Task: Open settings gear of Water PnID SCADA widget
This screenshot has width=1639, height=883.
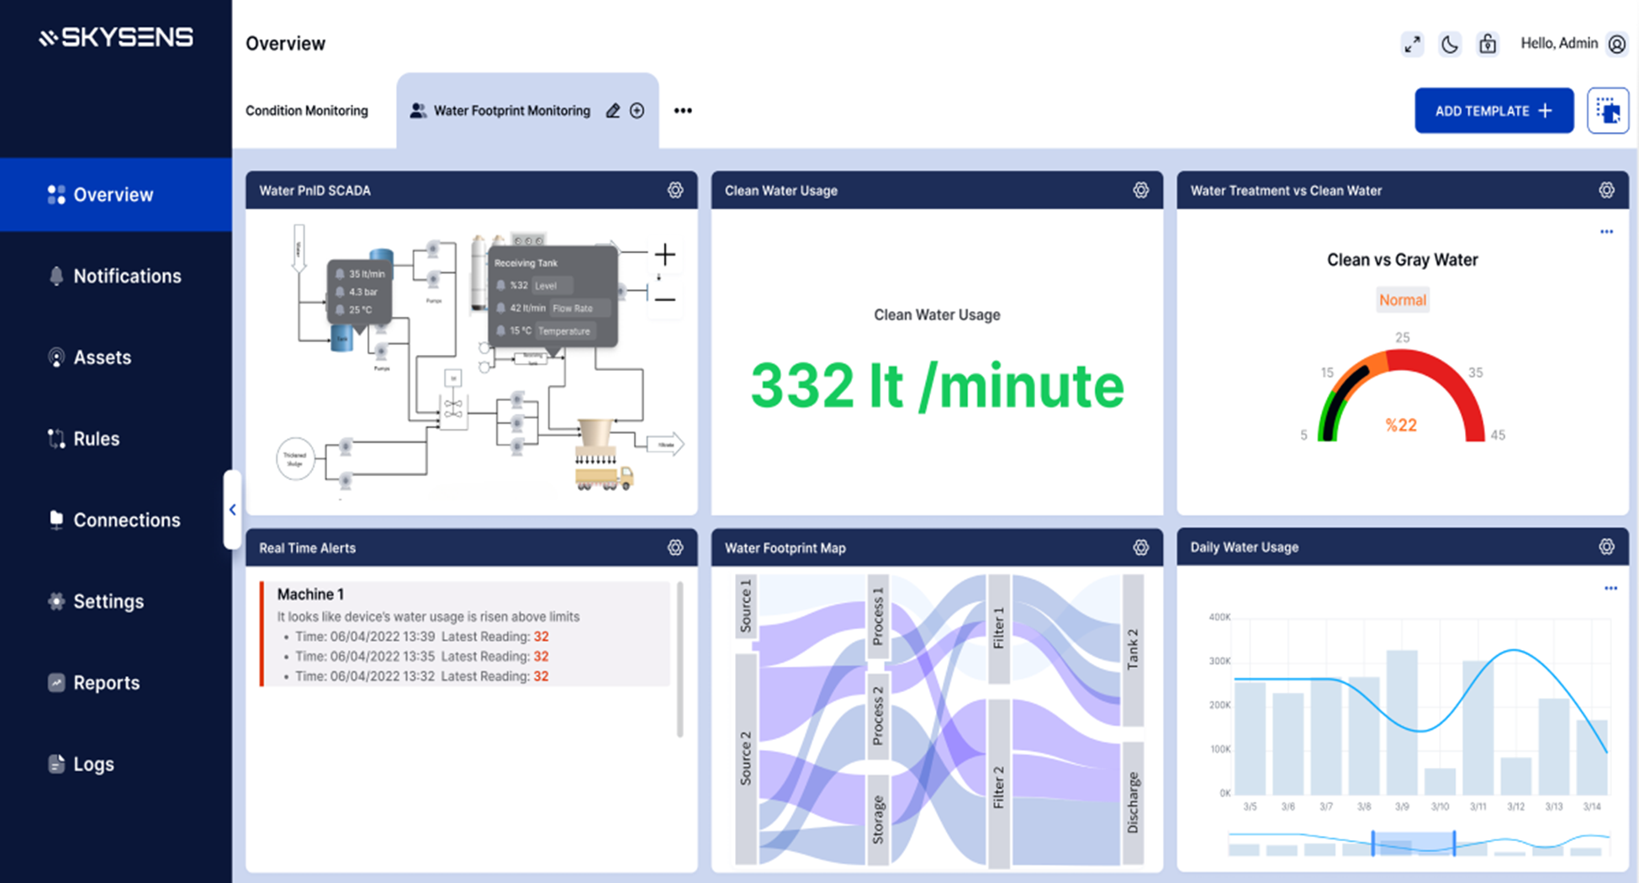Action: pyautogui.click(x=675, y=190)
